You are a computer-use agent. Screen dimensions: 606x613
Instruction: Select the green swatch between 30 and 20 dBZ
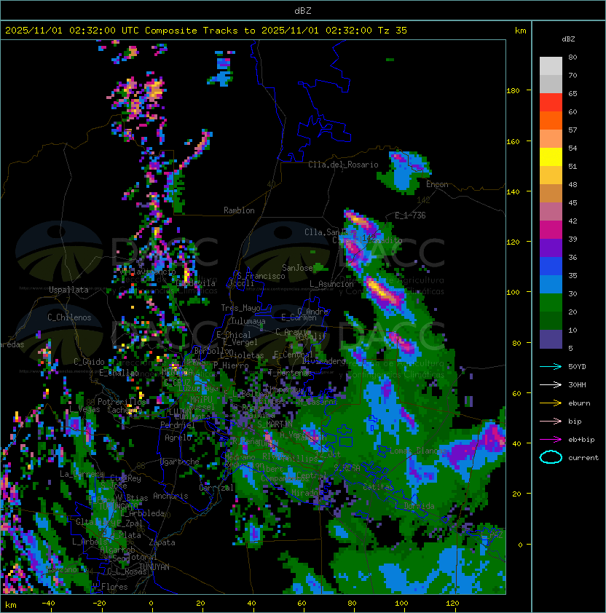551,303
